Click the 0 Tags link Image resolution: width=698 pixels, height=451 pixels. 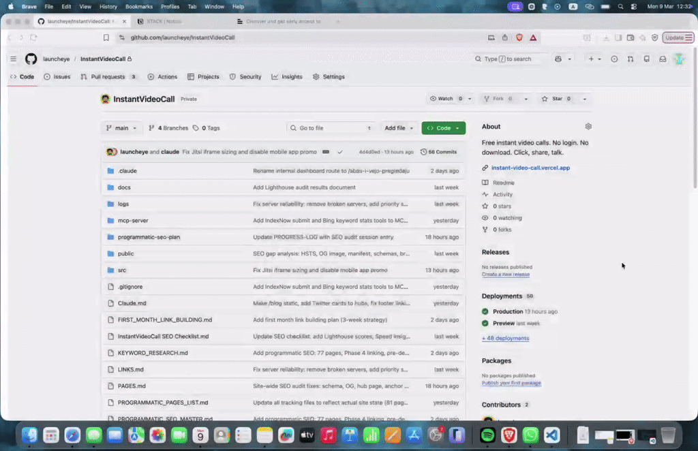coord(207,127)
